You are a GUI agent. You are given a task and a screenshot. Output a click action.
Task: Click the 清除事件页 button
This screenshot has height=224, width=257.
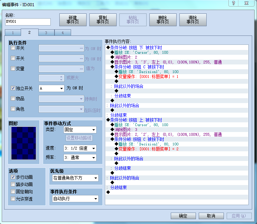pos(193,20)
